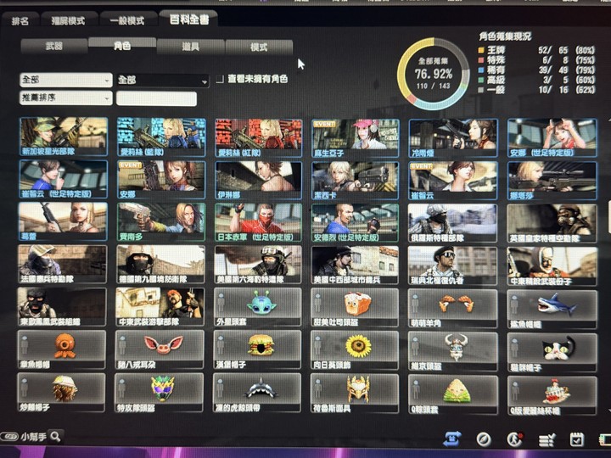Click the search input field beside 推薦排序

[156, 99]
